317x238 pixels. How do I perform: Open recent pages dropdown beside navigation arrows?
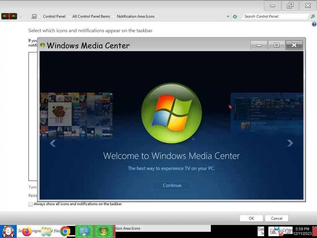(20, 17)
